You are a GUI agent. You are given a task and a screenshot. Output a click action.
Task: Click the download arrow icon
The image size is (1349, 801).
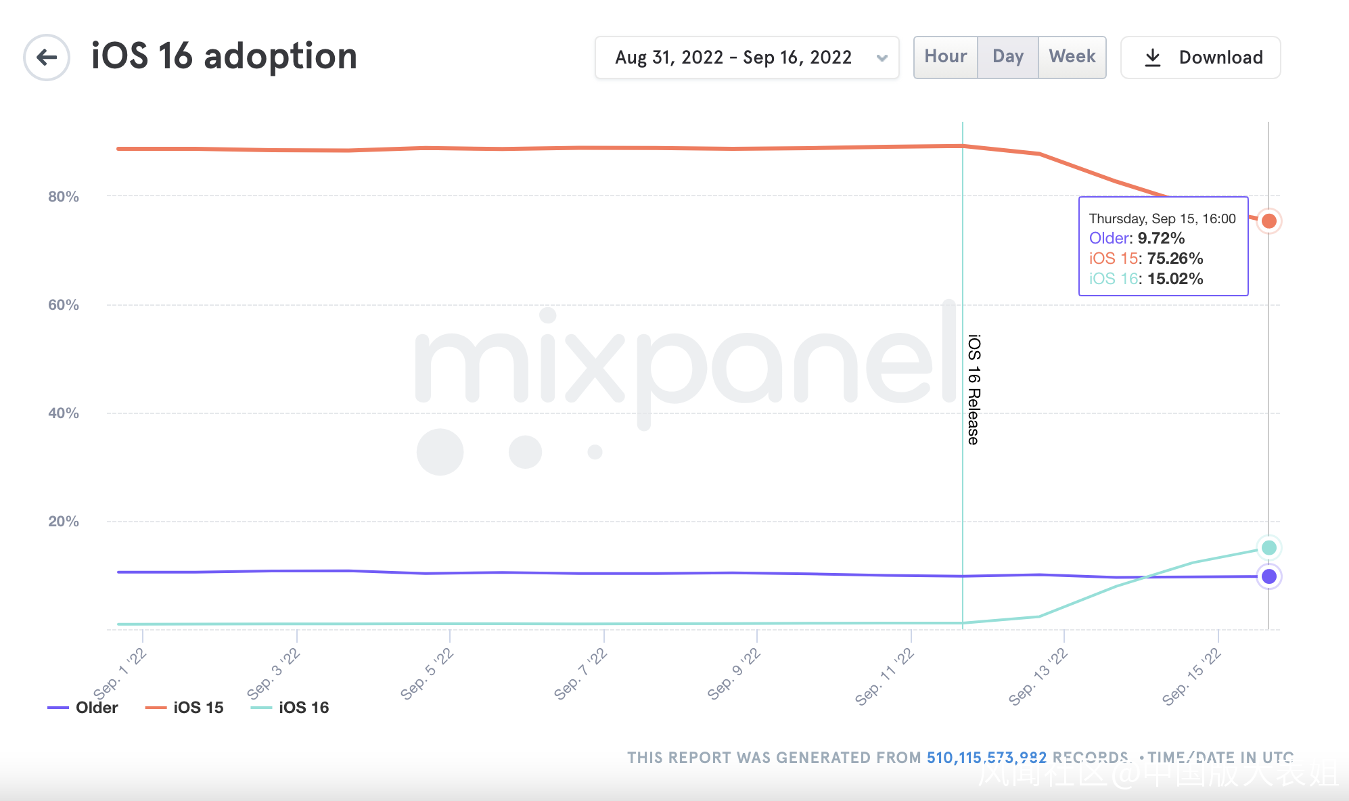click(1152, 58)
